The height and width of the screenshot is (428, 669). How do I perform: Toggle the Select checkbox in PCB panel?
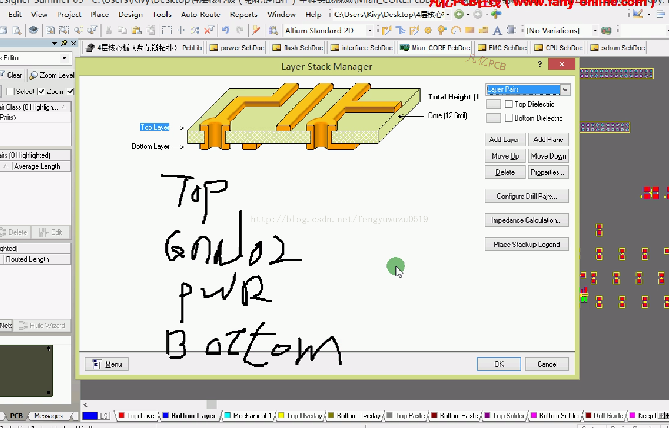10,92
